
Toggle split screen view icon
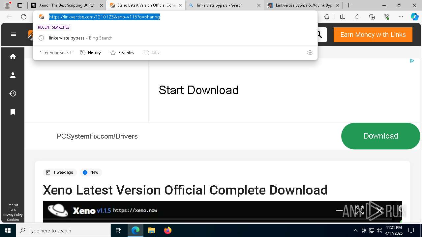pyautogui.click(x=343, y=17)
